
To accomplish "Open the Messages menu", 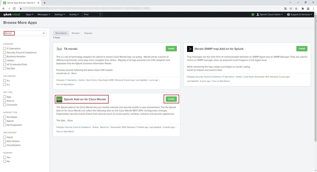I will pos(44,15).
